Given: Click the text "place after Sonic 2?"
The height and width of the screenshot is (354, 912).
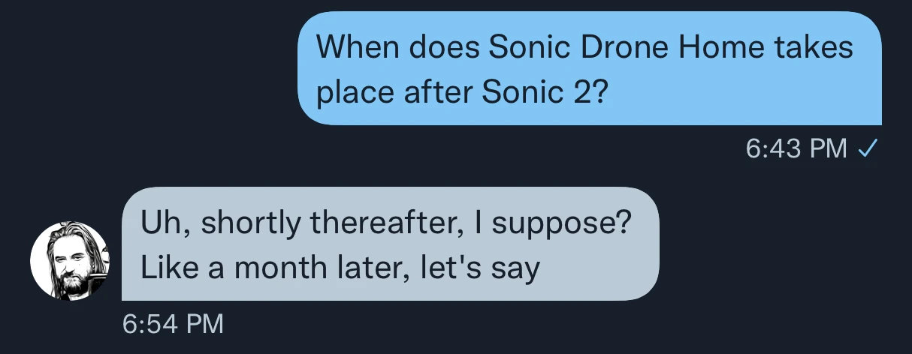Looking at the screenshot, I should (461, 93).
